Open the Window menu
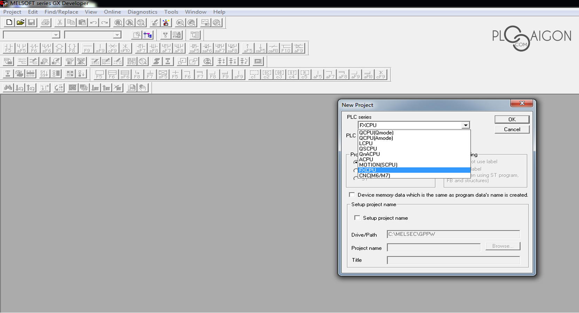The height and width of the screenshot is (313, 579). (x=196, y=12)
